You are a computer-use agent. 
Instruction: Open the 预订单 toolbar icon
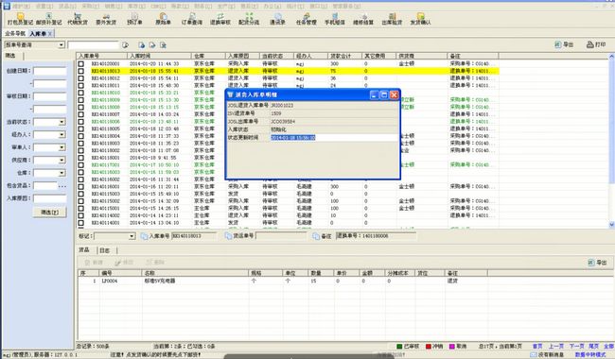tap(134, 19)
